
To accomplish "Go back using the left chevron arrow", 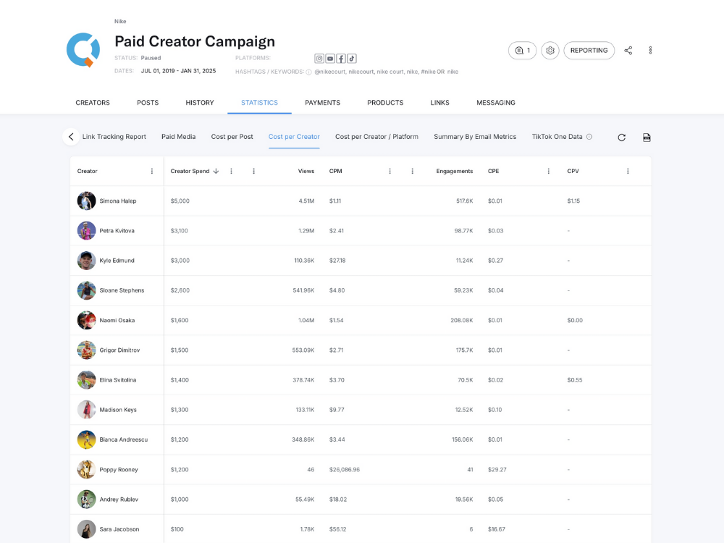I will 70,136.
